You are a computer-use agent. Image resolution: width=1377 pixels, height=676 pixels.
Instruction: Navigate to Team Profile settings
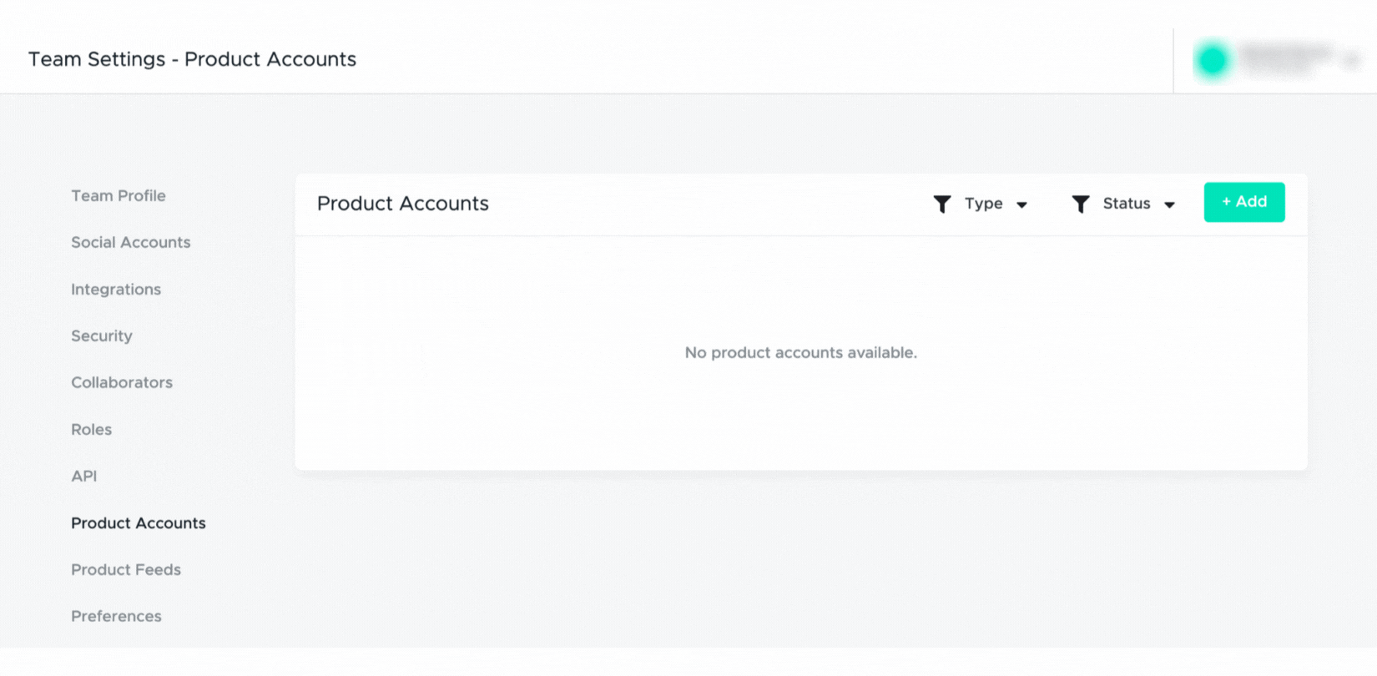coord(119,195)
